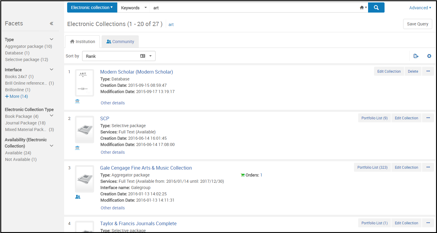Filter by Mixed Material Package (3)
The height and width of the screenshot is (233, 437).
[x=29, y=130]
